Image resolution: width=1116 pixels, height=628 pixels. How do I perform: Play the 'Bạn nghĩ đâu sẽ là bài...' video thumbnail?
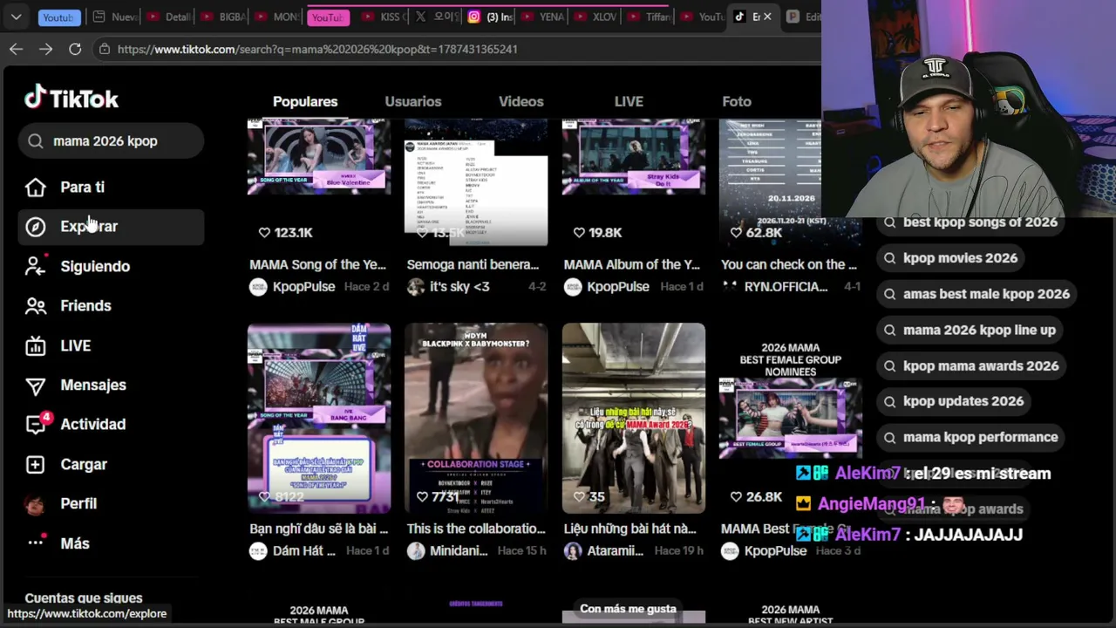tap(319, 419)
